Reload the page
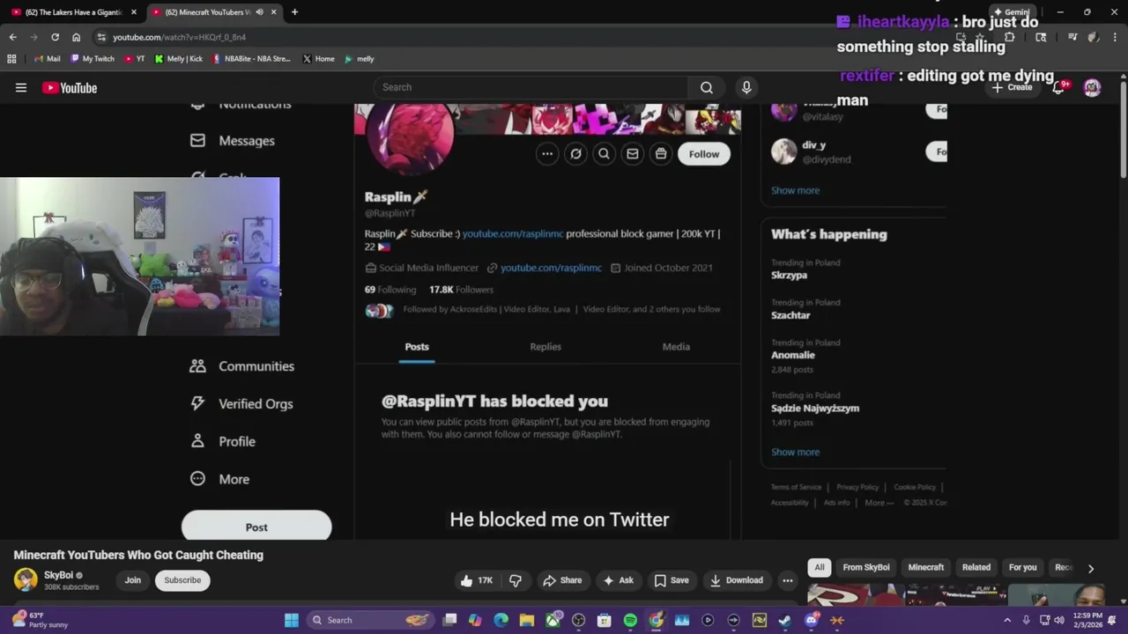The width and height of the screenshot is (1128, 634). (x=55, y=37)
